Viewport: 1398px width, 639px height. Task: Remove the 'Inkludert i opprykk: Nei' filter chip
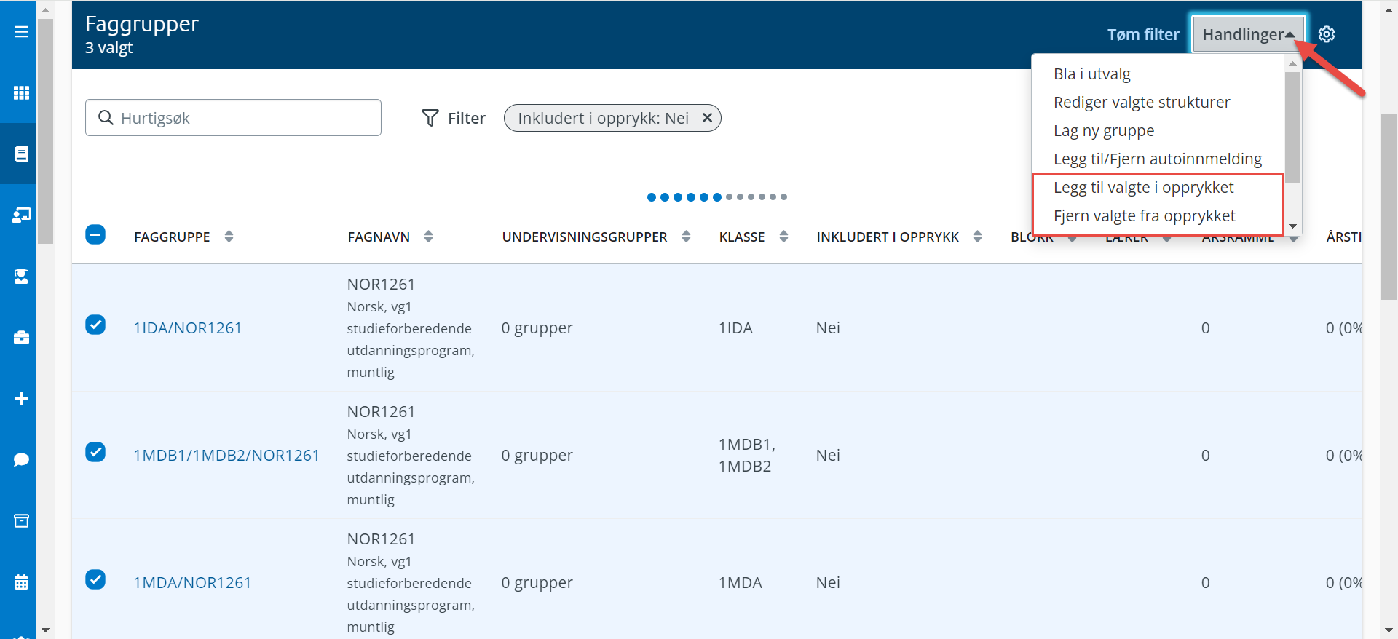[x=707, y=118]
